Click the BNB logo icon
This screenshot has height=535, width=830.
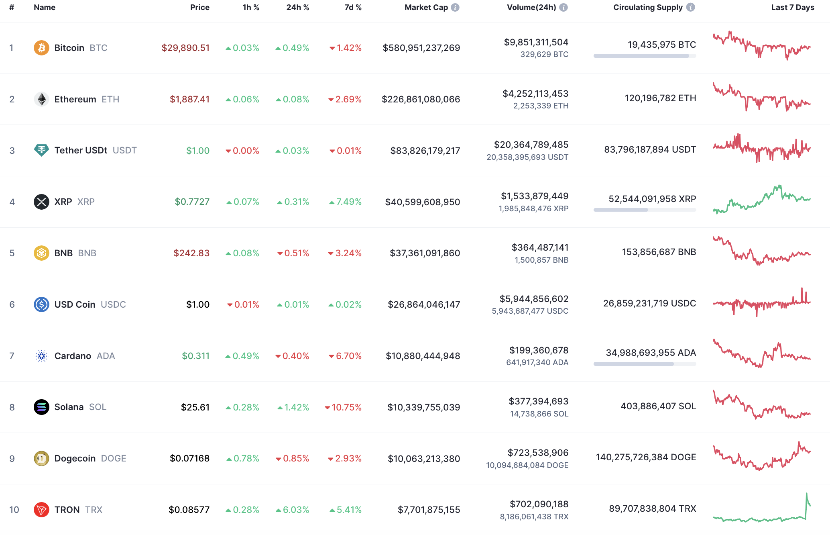tap(41, 253)
